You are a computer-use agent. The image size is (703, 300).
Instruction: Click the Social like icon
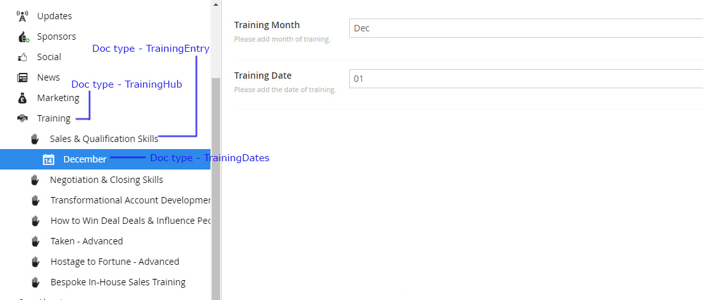click(x=23, y=57)
